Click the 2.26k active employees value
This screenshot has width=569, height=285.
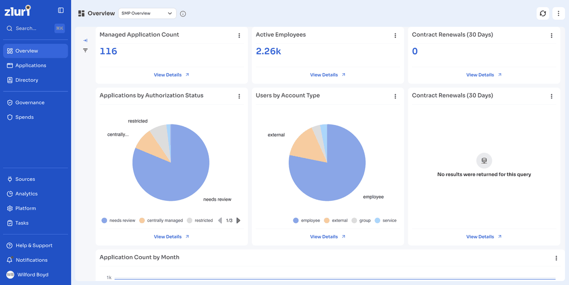tap(268, 52)
